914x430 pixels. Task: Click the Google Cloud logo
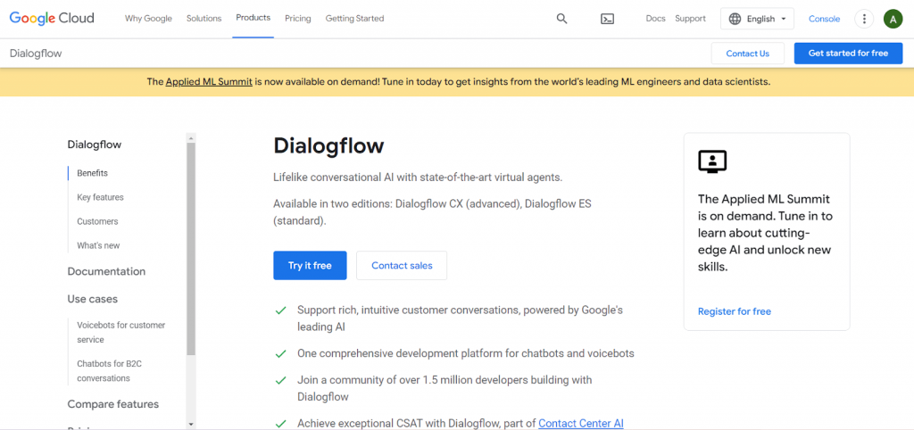[x=52, y=19]
